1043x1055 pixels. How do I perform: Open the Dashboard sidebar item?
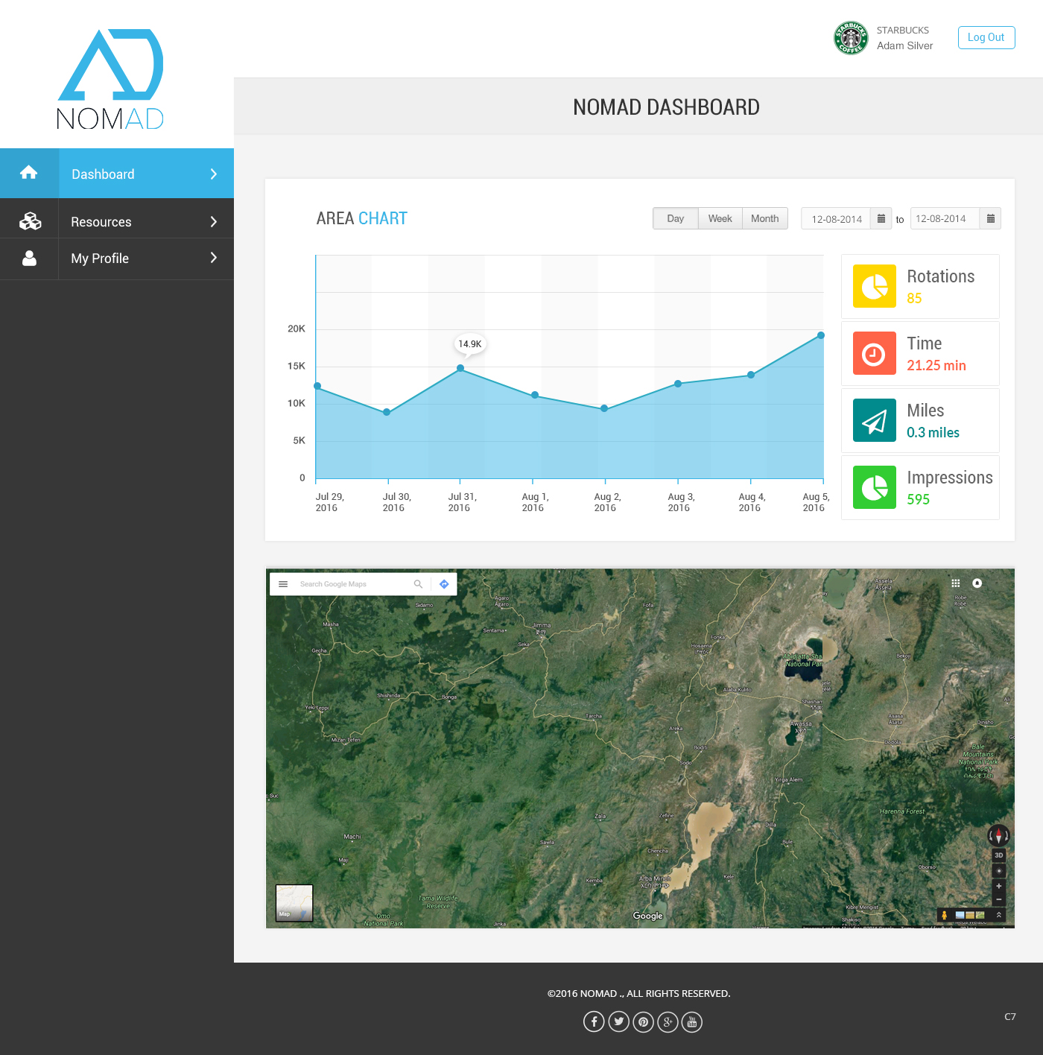point(103,174)
